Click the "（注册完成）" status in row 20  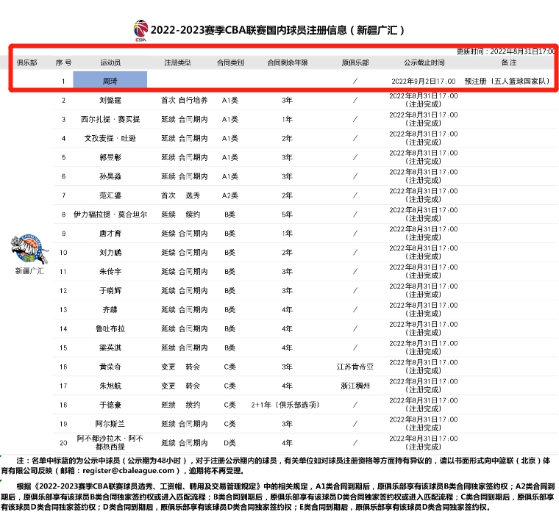(x=424, y=447)
